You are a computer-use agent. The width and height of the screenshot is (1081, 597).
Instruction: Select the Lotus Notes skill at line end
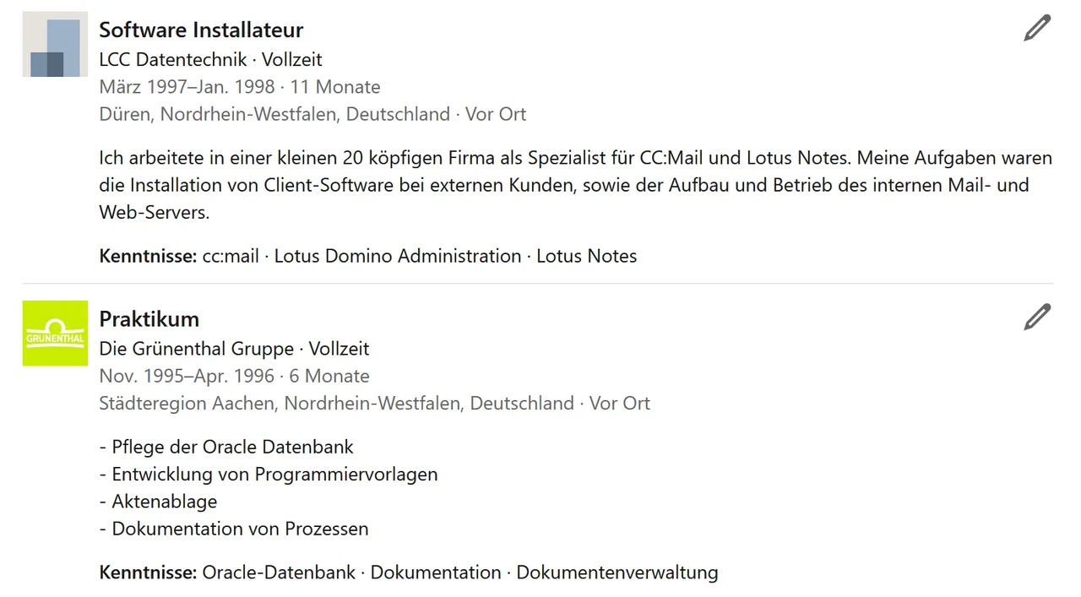(587, 256)
